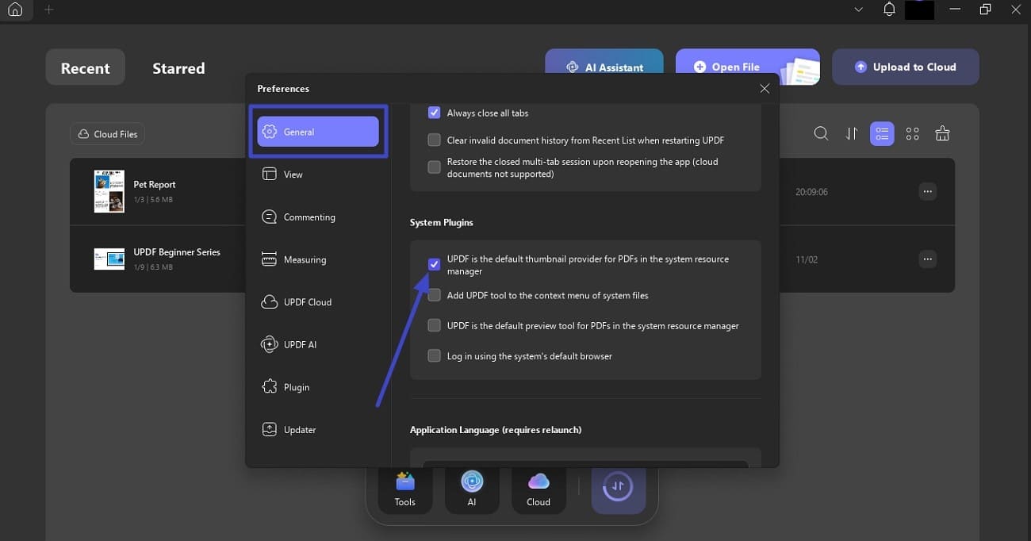Uncheck default thumbnail provider option
The image size is (1031, 541).
pos(434,263)
